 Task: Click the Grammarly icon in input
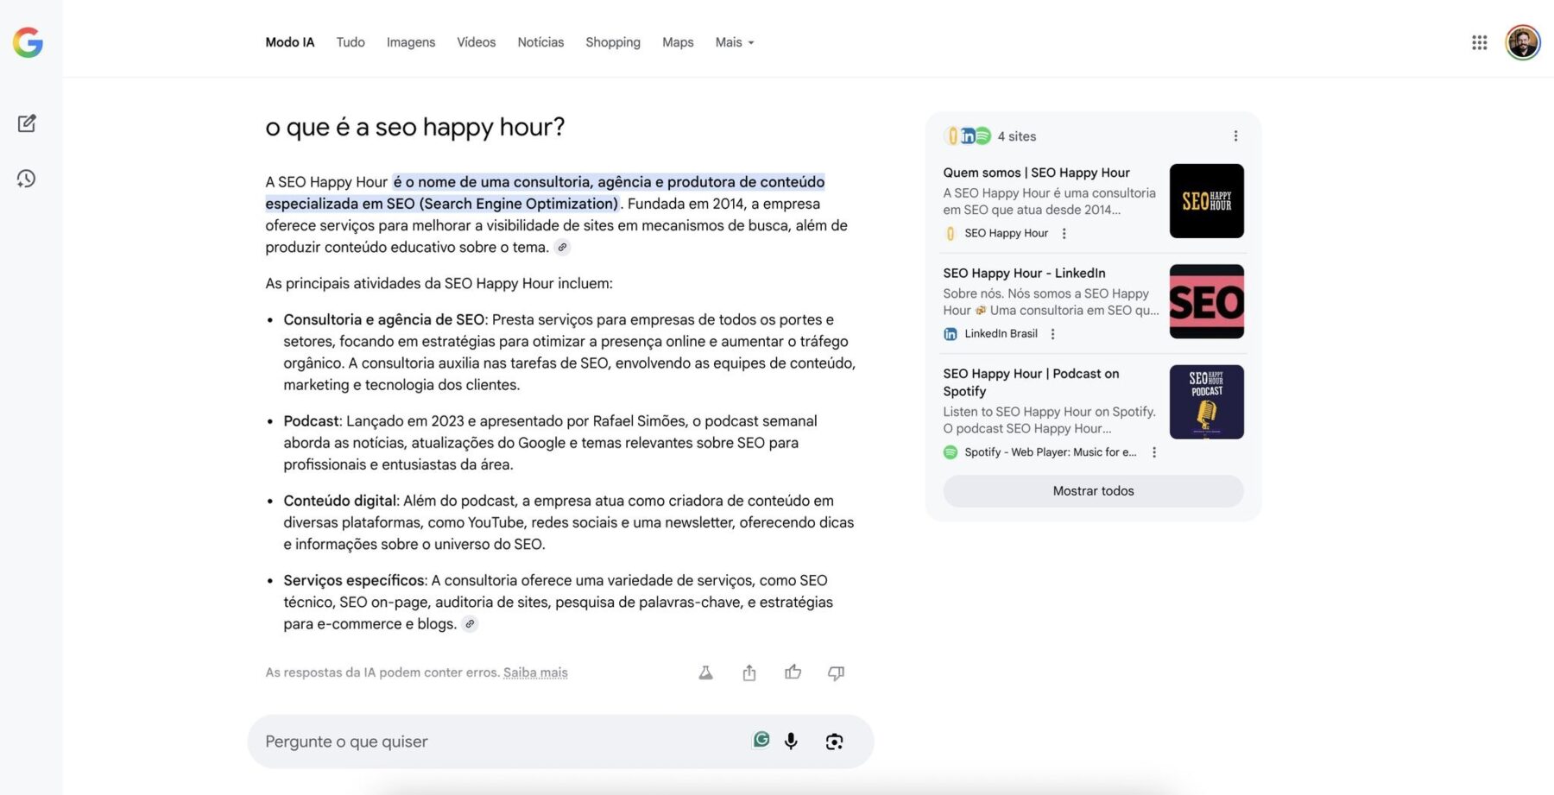[761, 740]
